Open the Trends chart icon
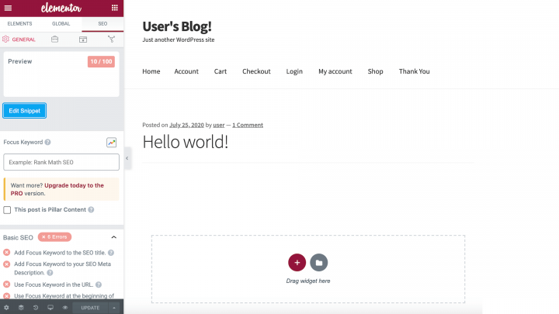 point(111,143)
